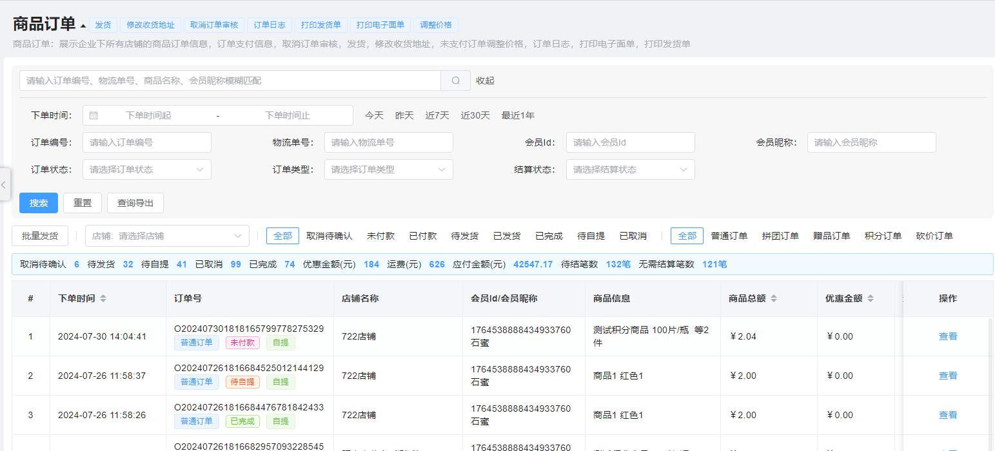Click the table's vertical scrollbar
Image resolution: width=995 pixels, height=451 pixels.
(x=991, y=384)
